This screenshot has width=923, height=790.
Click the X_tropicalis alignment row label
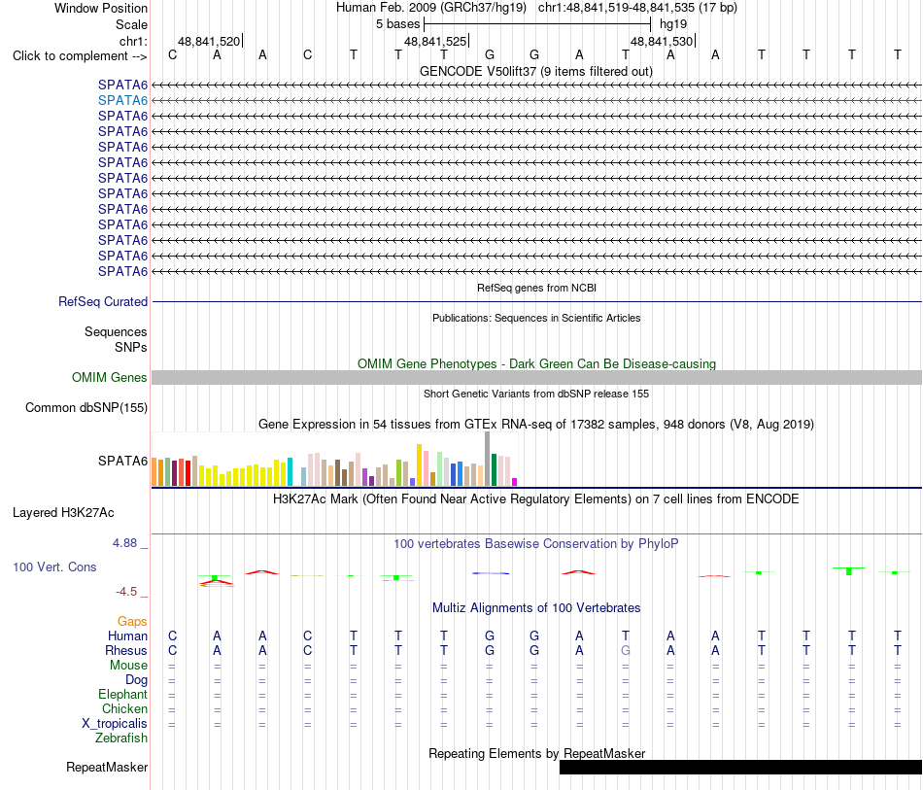coord(115,724)
